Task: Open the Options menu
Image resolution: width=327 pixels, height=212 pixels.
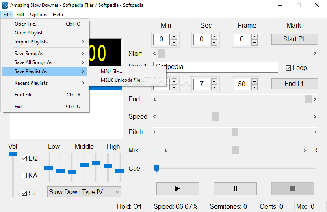Action: coord(39,15)
